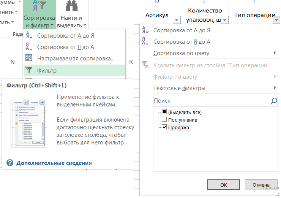Viewport: 281px width, 198px height.
Task: Select Фильтр menu item
Action: (x=47, y=70)
